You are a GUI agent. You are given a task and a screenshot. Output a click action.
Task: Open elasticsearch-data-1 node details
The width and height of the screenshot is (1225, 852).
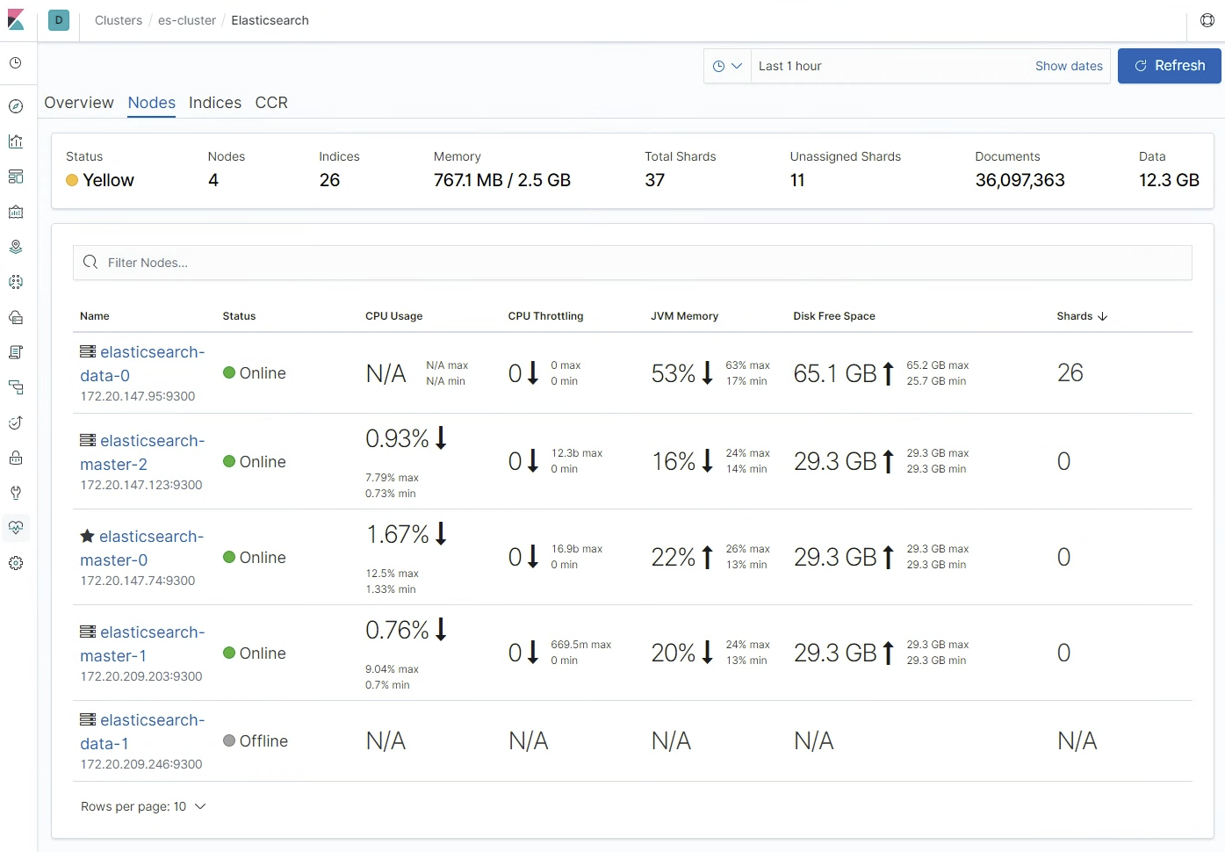(142, 732)
